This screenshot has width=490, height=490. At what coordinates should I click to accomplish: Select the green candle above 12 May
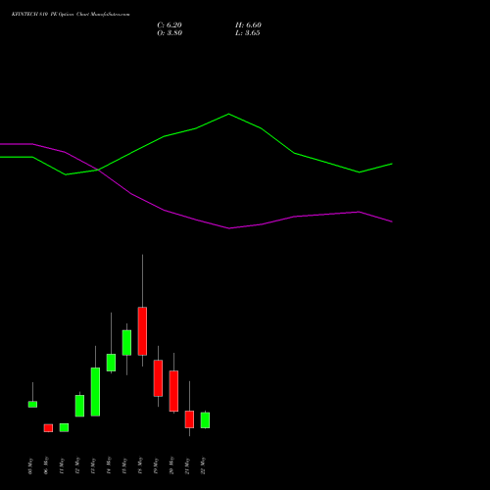pyautogui.click(x=79, y=406)
